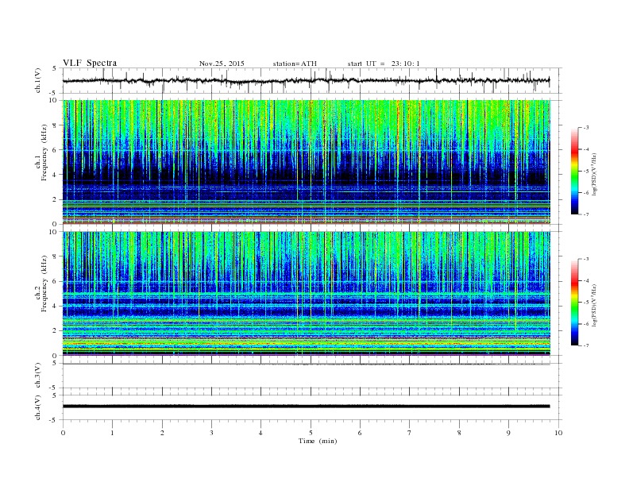The height and width of the screenshot is (486, 629).
Task: Select the log(PSD) label beside ch.2 color bar
Action: point(594,305)
